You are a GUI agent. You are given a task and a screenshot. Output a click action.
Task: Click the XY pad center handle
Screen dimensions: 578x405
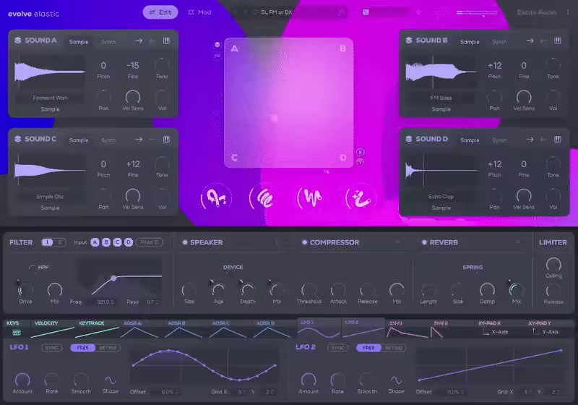(274, 117)
